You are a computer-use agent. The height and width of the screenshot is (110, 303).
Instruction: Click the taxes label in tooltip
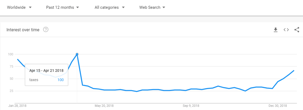[x=34, y=80]
